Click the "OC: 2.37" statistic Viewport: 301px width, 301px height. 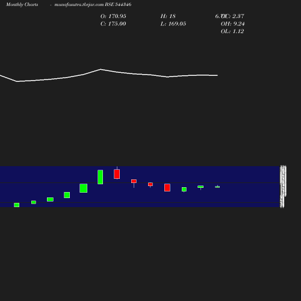(232, 16)
